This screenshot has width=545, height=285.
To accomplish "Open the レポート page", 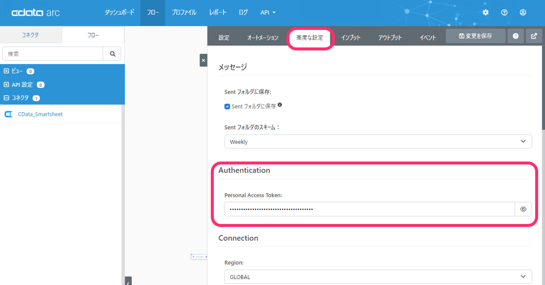I will tap(218, 12).
